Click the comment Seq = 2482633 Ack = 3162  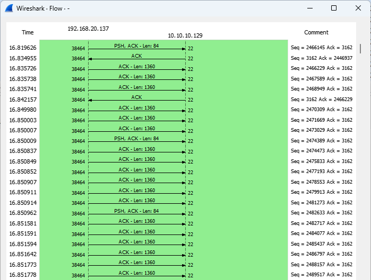(x=322, y=213)
